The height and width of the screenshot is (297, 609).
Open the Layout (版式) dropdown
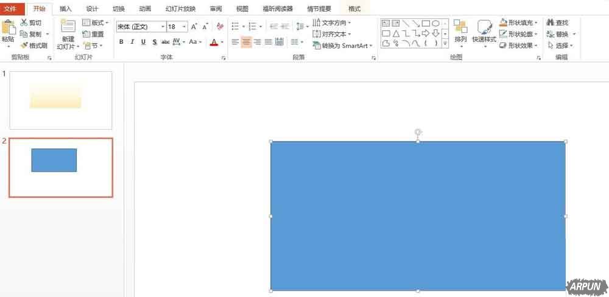pyautogui.click(x=96, y=23)
